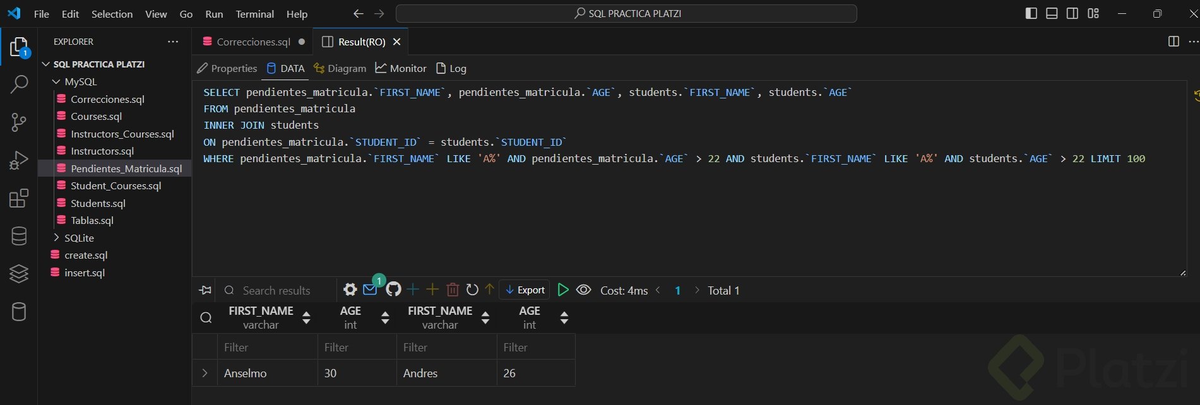The image size is (1200, 405).
Task: Open the Diagram view tab
Action: 340,68
